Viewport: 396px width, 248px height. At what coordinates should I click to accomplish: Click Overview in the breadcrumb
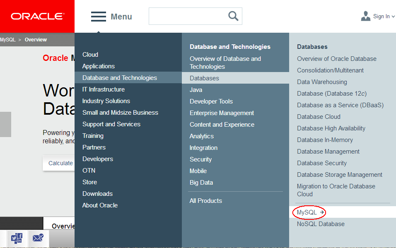click(x=36, y=40)
